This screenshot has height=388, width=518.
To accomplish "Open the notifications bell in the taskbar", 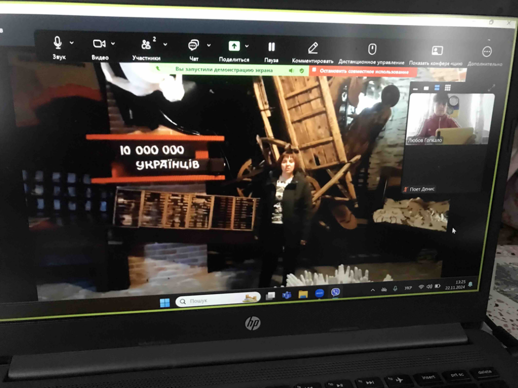I will [470, 284].
